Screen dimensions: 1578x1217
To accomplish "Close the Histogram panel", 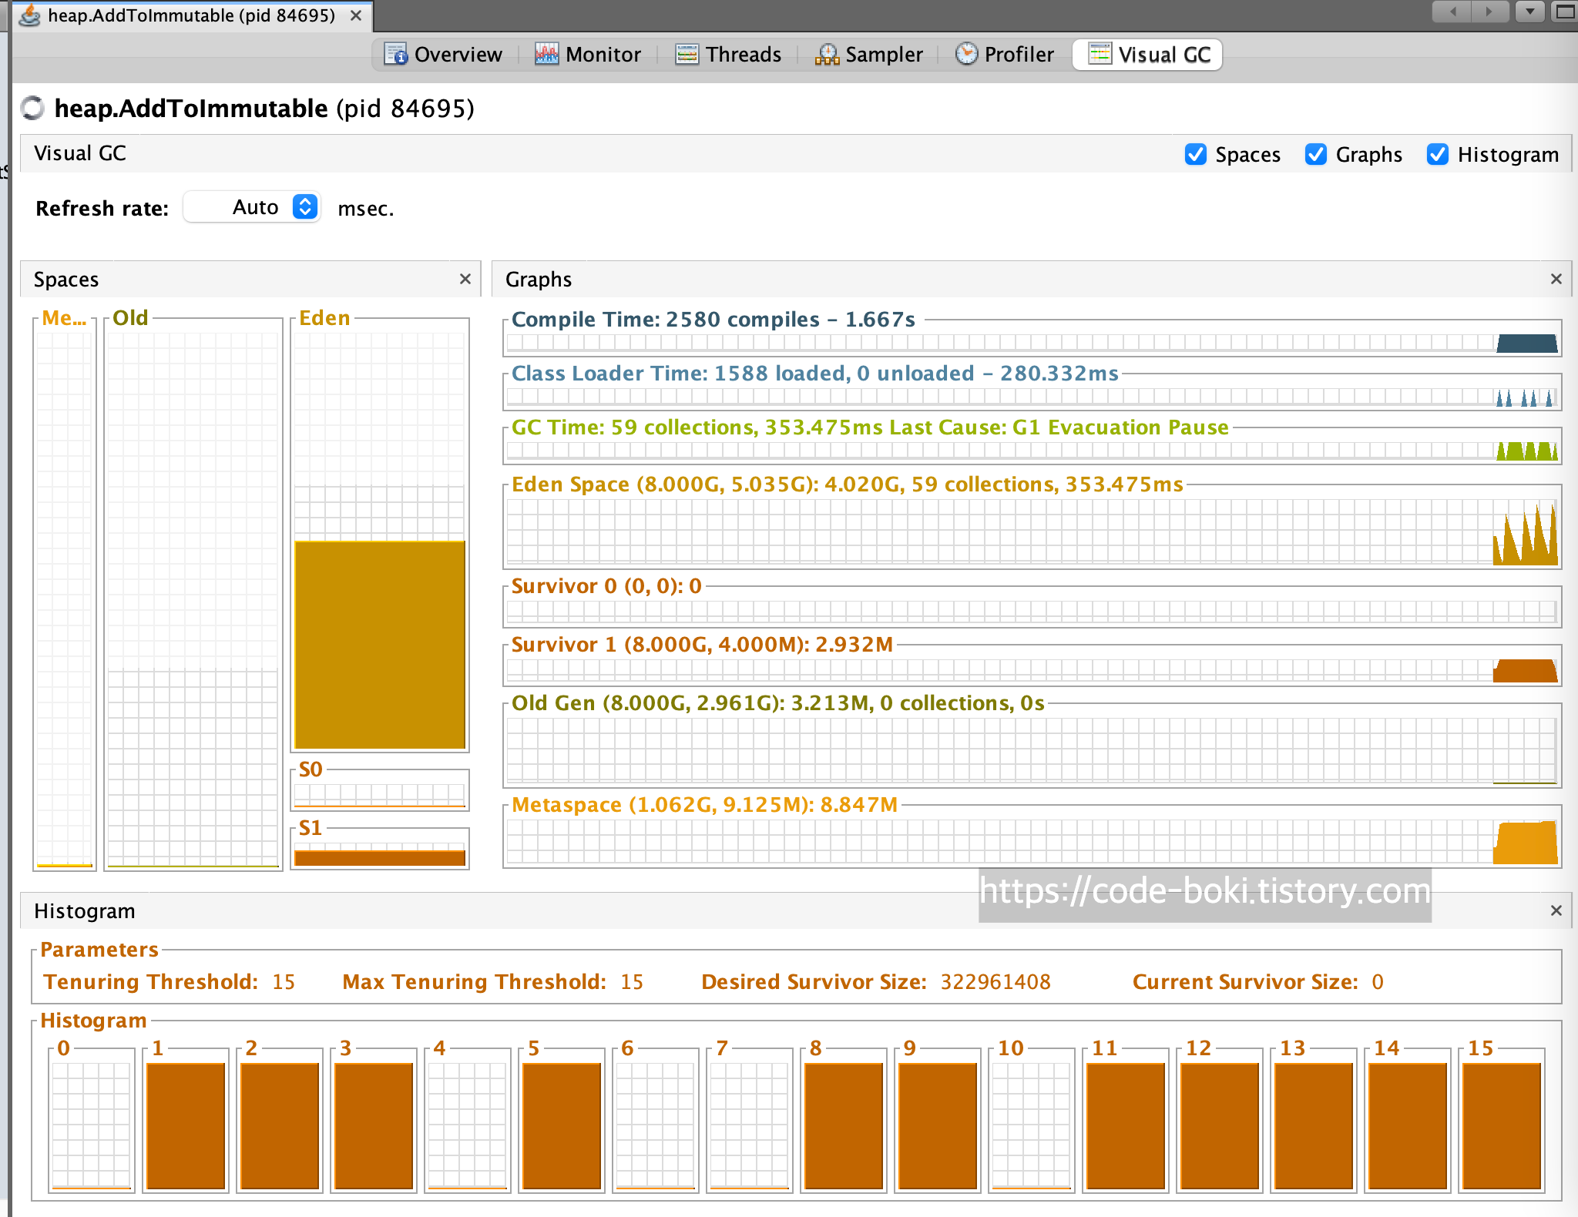I will point(1556,910).
